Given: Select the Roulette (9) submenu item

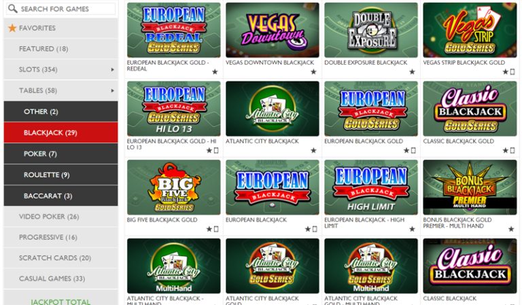Looking at the screenshot, I should pyautogui.click(x=61, y=175).
